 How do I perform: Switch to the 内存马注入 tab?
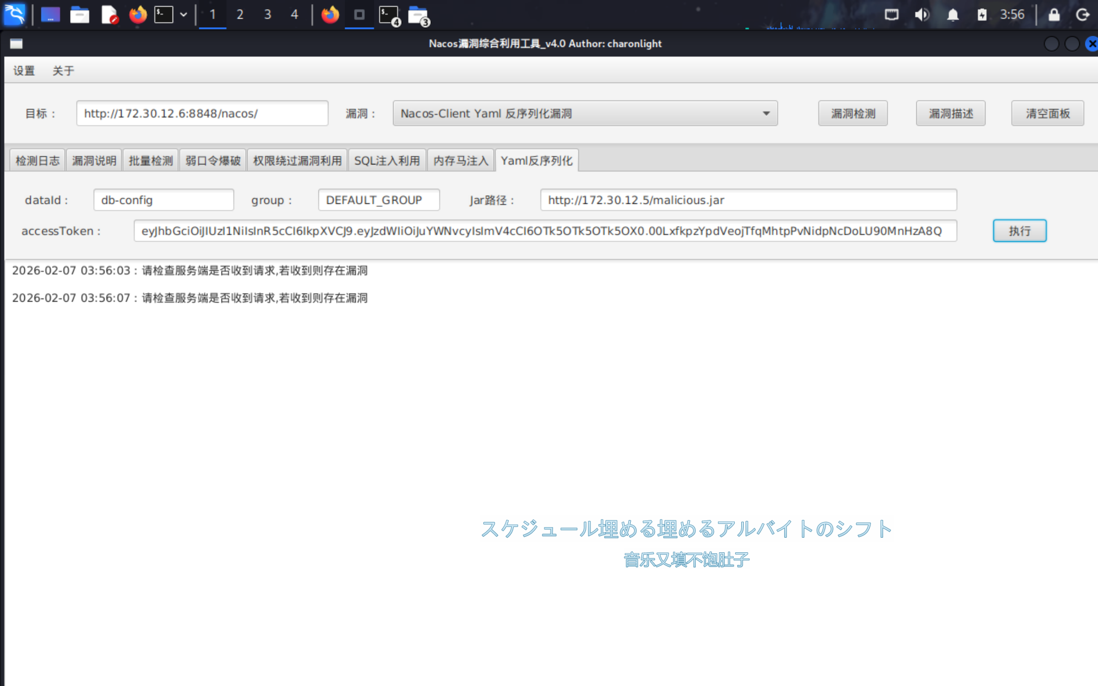pyautogui.click(x=460, y=160)
